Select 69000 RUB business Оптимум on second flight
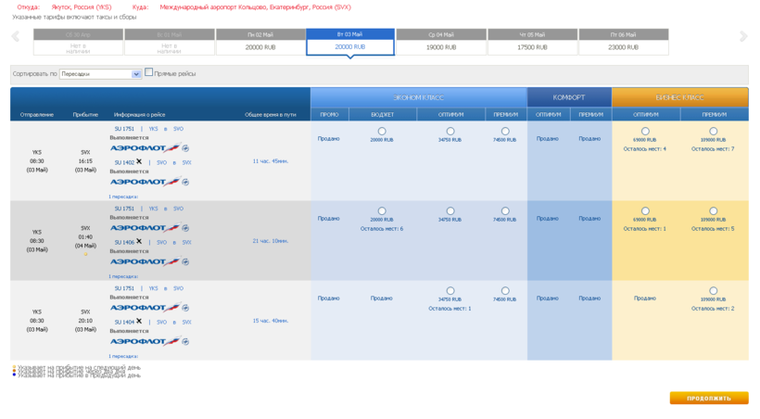The width and height of the screenshot is (760, 419). [x=645, y=211]
